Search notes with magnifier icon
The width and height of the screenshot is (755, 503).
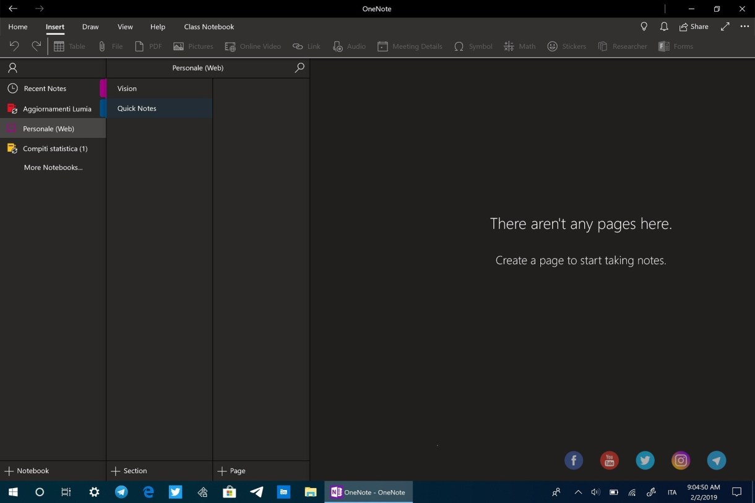pos(300,68)
